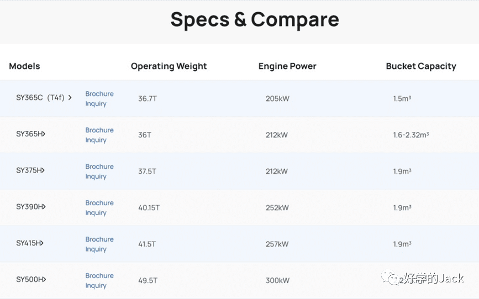Open Inquiry for SY500H
479x299 pixels.
96,286
